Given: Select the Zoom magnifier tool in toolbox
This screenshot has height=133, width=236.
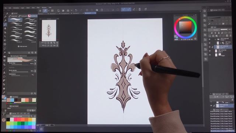Looking at the screenshot, I should [4, 65].
